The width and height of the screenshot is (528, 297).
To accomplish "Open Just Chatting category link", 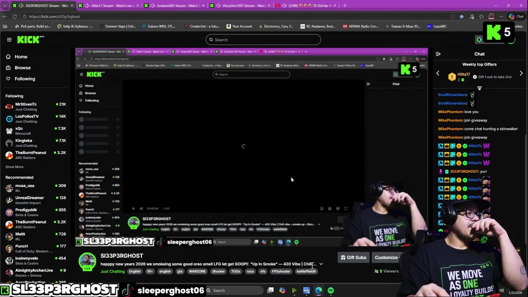I will pyautogui.click(x=112, y=271).
